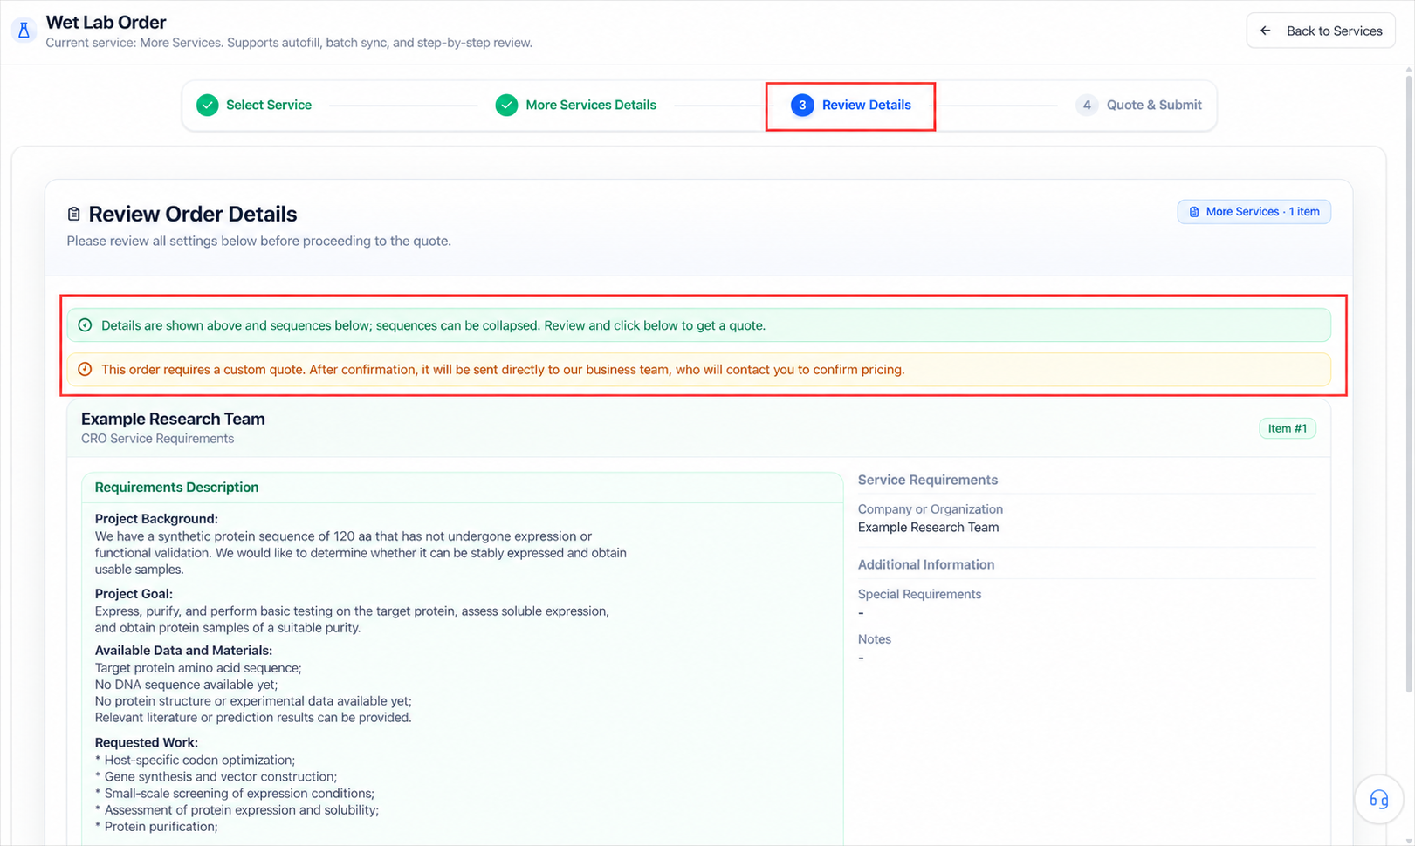Click the Company or Organization label
Screen dimensions: 1415x846
click(x=930, y=509)
